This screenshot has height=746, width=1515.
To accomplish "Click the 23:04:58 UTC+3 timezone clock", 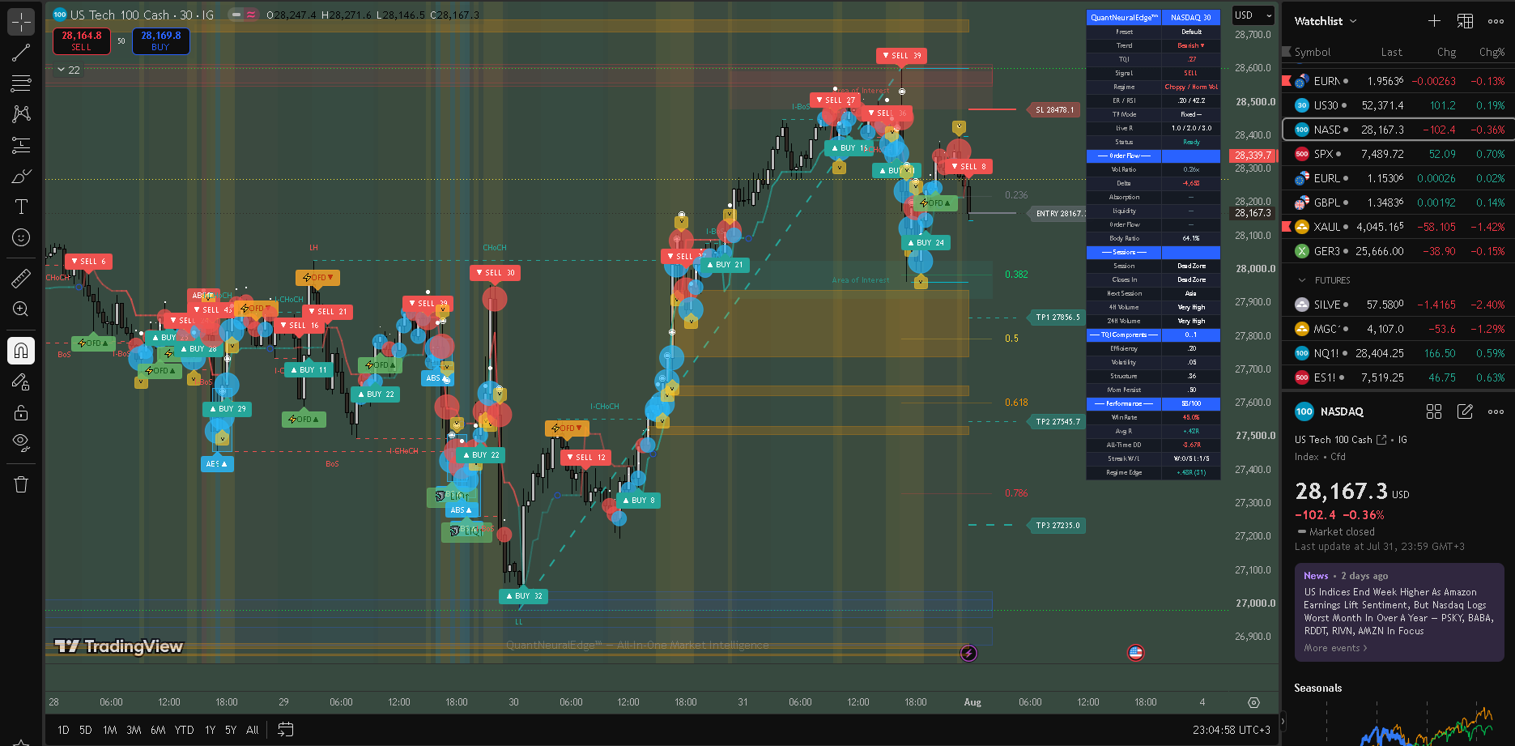I will pos(1231,730).
